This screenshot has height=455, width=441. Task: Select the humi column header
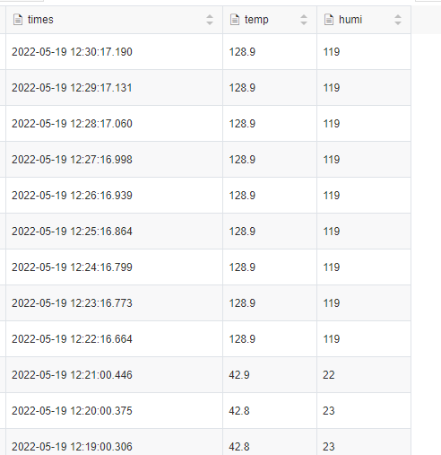coord(364,20)
